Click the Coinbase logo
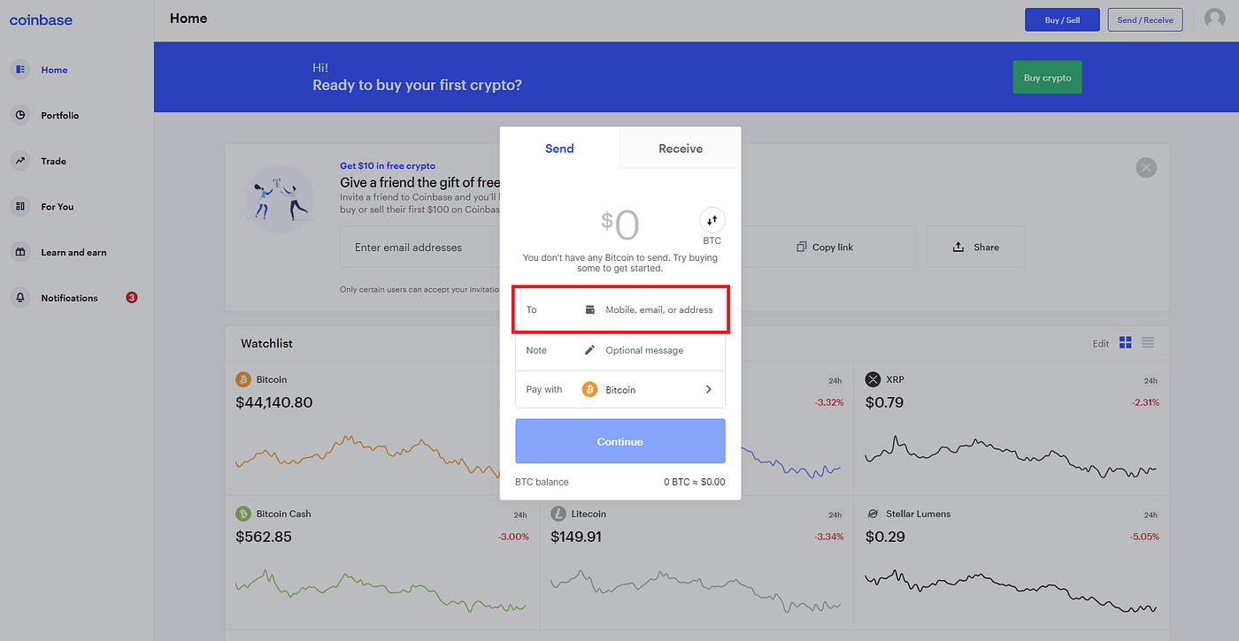The height and width of the screenshot is (641, 1239). point(41,19)
